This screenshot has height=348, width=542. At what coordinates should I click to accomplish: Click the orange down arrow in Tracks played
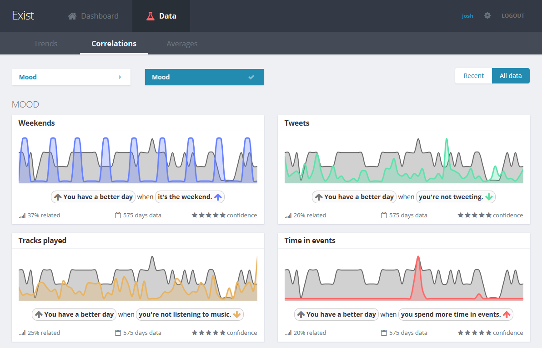coord(237,314)
